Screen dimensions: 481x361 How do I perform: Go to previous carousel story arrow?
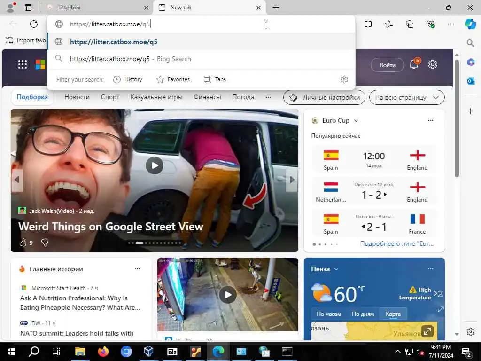(x=16, y=180)
